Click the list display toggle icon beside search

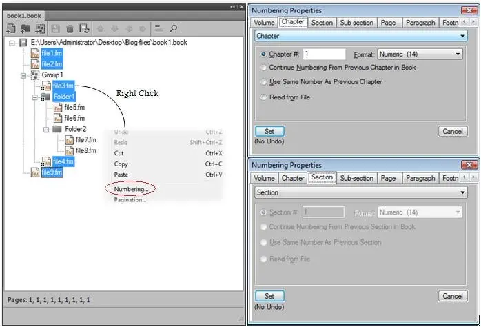coord(158,29)
